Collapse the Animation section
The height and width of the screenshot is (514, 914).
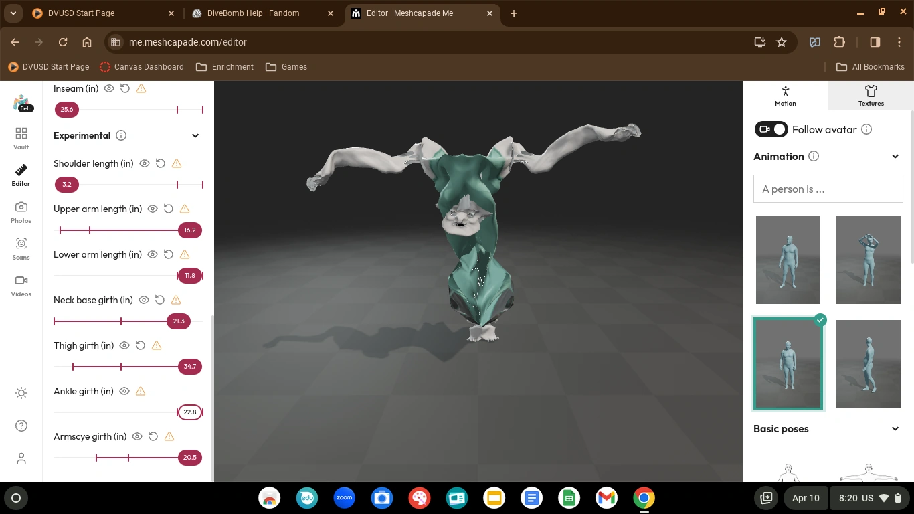tap(895, 156)
